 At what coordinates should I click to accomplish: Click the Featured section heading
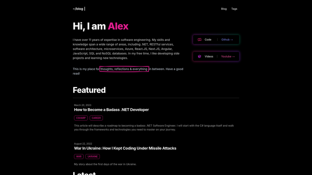89,90
